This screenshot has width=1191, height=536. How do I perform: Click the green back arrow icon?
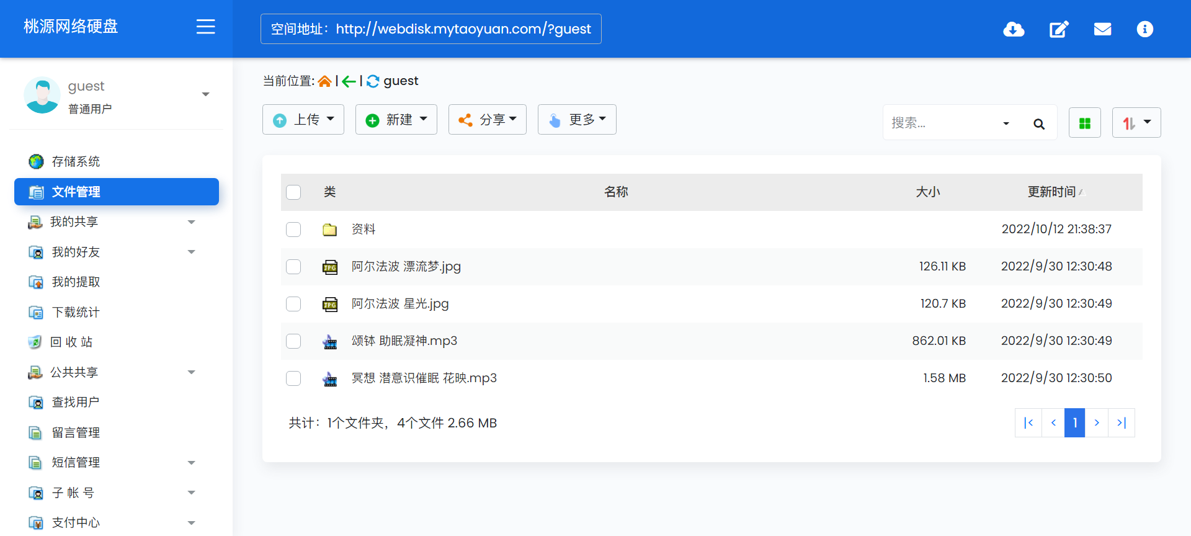[x=349, y=81]
